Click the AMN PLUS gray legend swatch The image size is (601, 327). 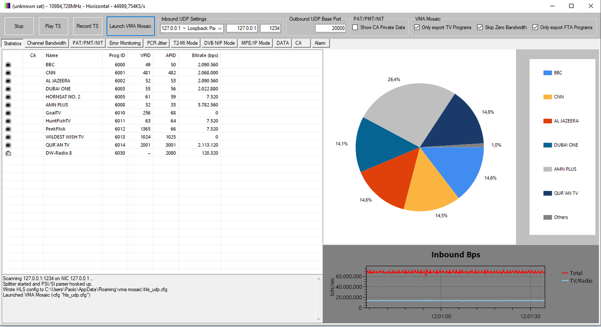[x=547, y=169]
